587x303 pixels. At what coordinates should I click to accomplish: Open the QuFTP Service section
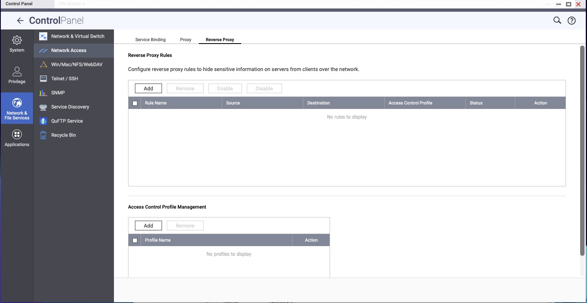click(x=67, y=121)
